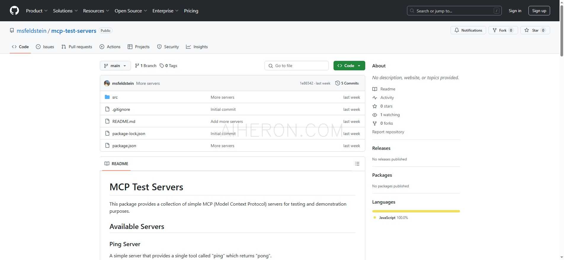Click the eye icon beside 1 watching
564x260 pixels.
point(375,115)
